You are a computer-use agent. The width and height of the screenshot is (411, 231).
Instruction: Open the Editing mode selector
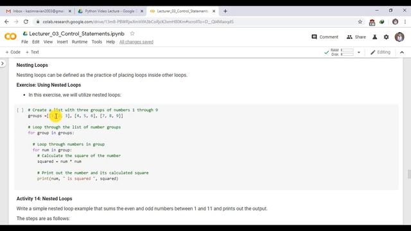tap(380, 52)
